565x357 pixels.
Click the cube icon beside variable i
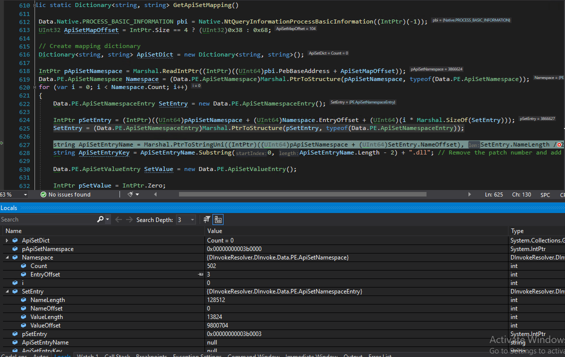coord(15,283)
